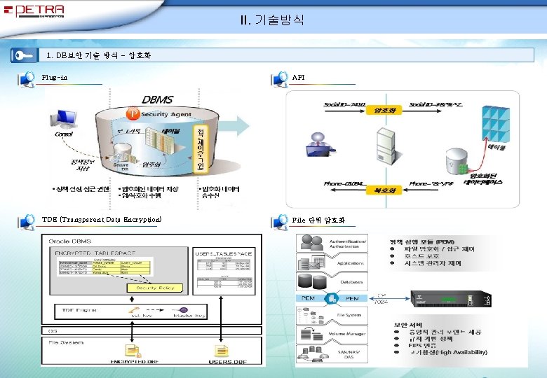Click the vertical yellow box in DBMS cylinder
This screenshot has height=378, width=547.
click(x=201, y=149)
